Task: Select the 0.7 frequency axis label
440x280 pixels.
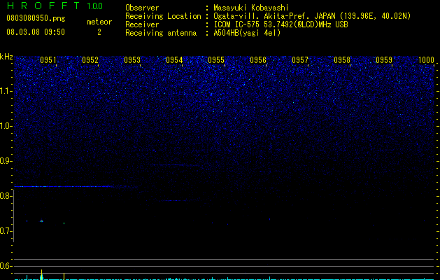Action: 6,231
